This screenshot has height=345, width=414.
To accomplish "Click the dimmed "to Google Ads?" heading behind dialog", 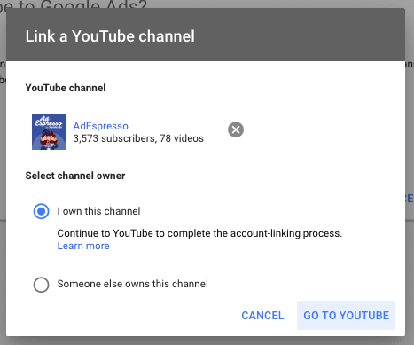I will (x=74, y=4).
